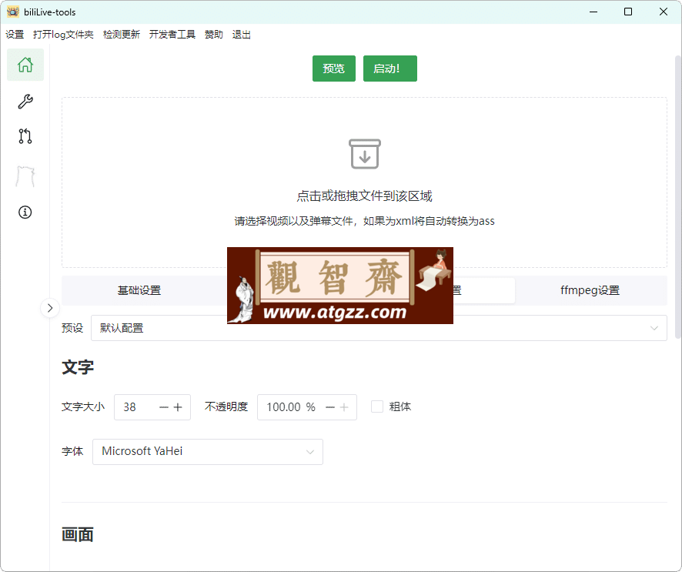The image size is (682, 572).
Task: Click the green 启动! button
Action: tap(389, 69)
